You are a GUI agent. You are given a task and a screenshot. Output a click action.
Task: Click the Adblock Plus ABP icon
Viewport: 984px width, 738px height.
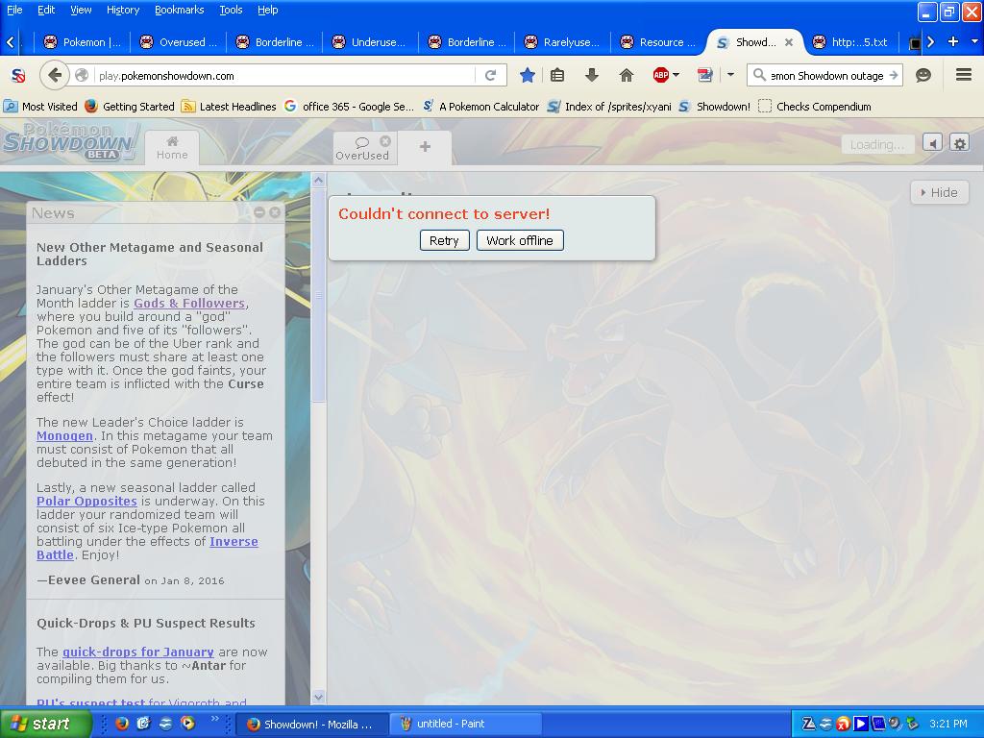661,75
